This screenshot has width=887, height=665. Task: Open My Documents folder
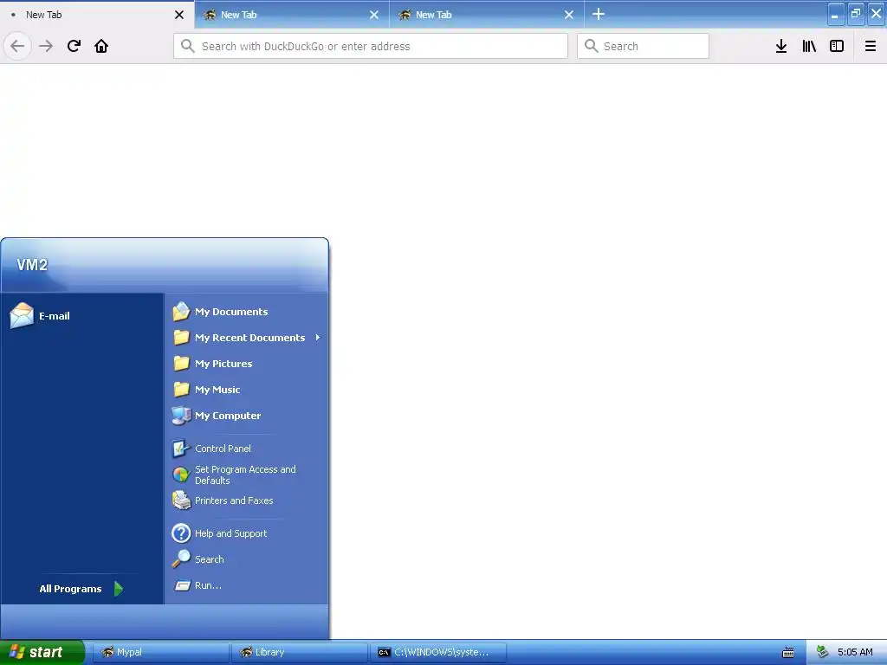click(248, 312)
